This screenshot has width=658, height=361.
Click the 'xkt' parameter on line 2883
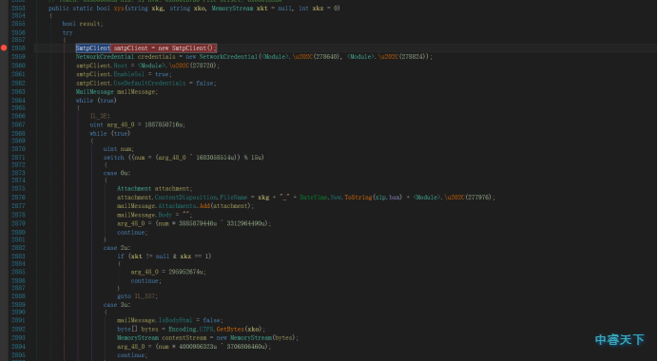click(x=136, y=256)
